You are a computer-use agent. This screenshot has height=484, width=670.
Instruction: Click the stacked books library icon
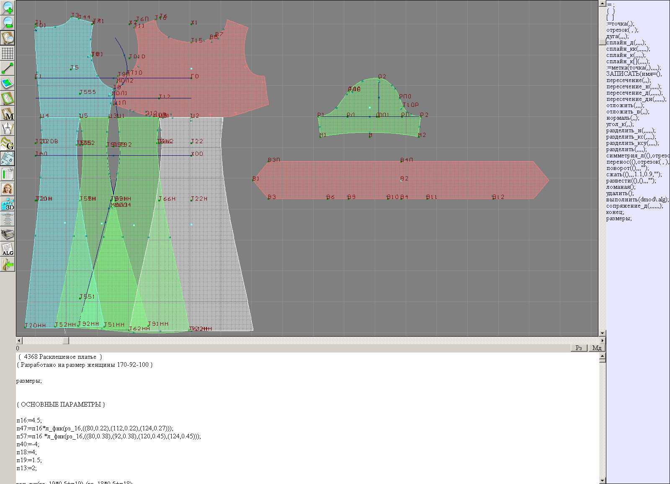coord(8,234)
